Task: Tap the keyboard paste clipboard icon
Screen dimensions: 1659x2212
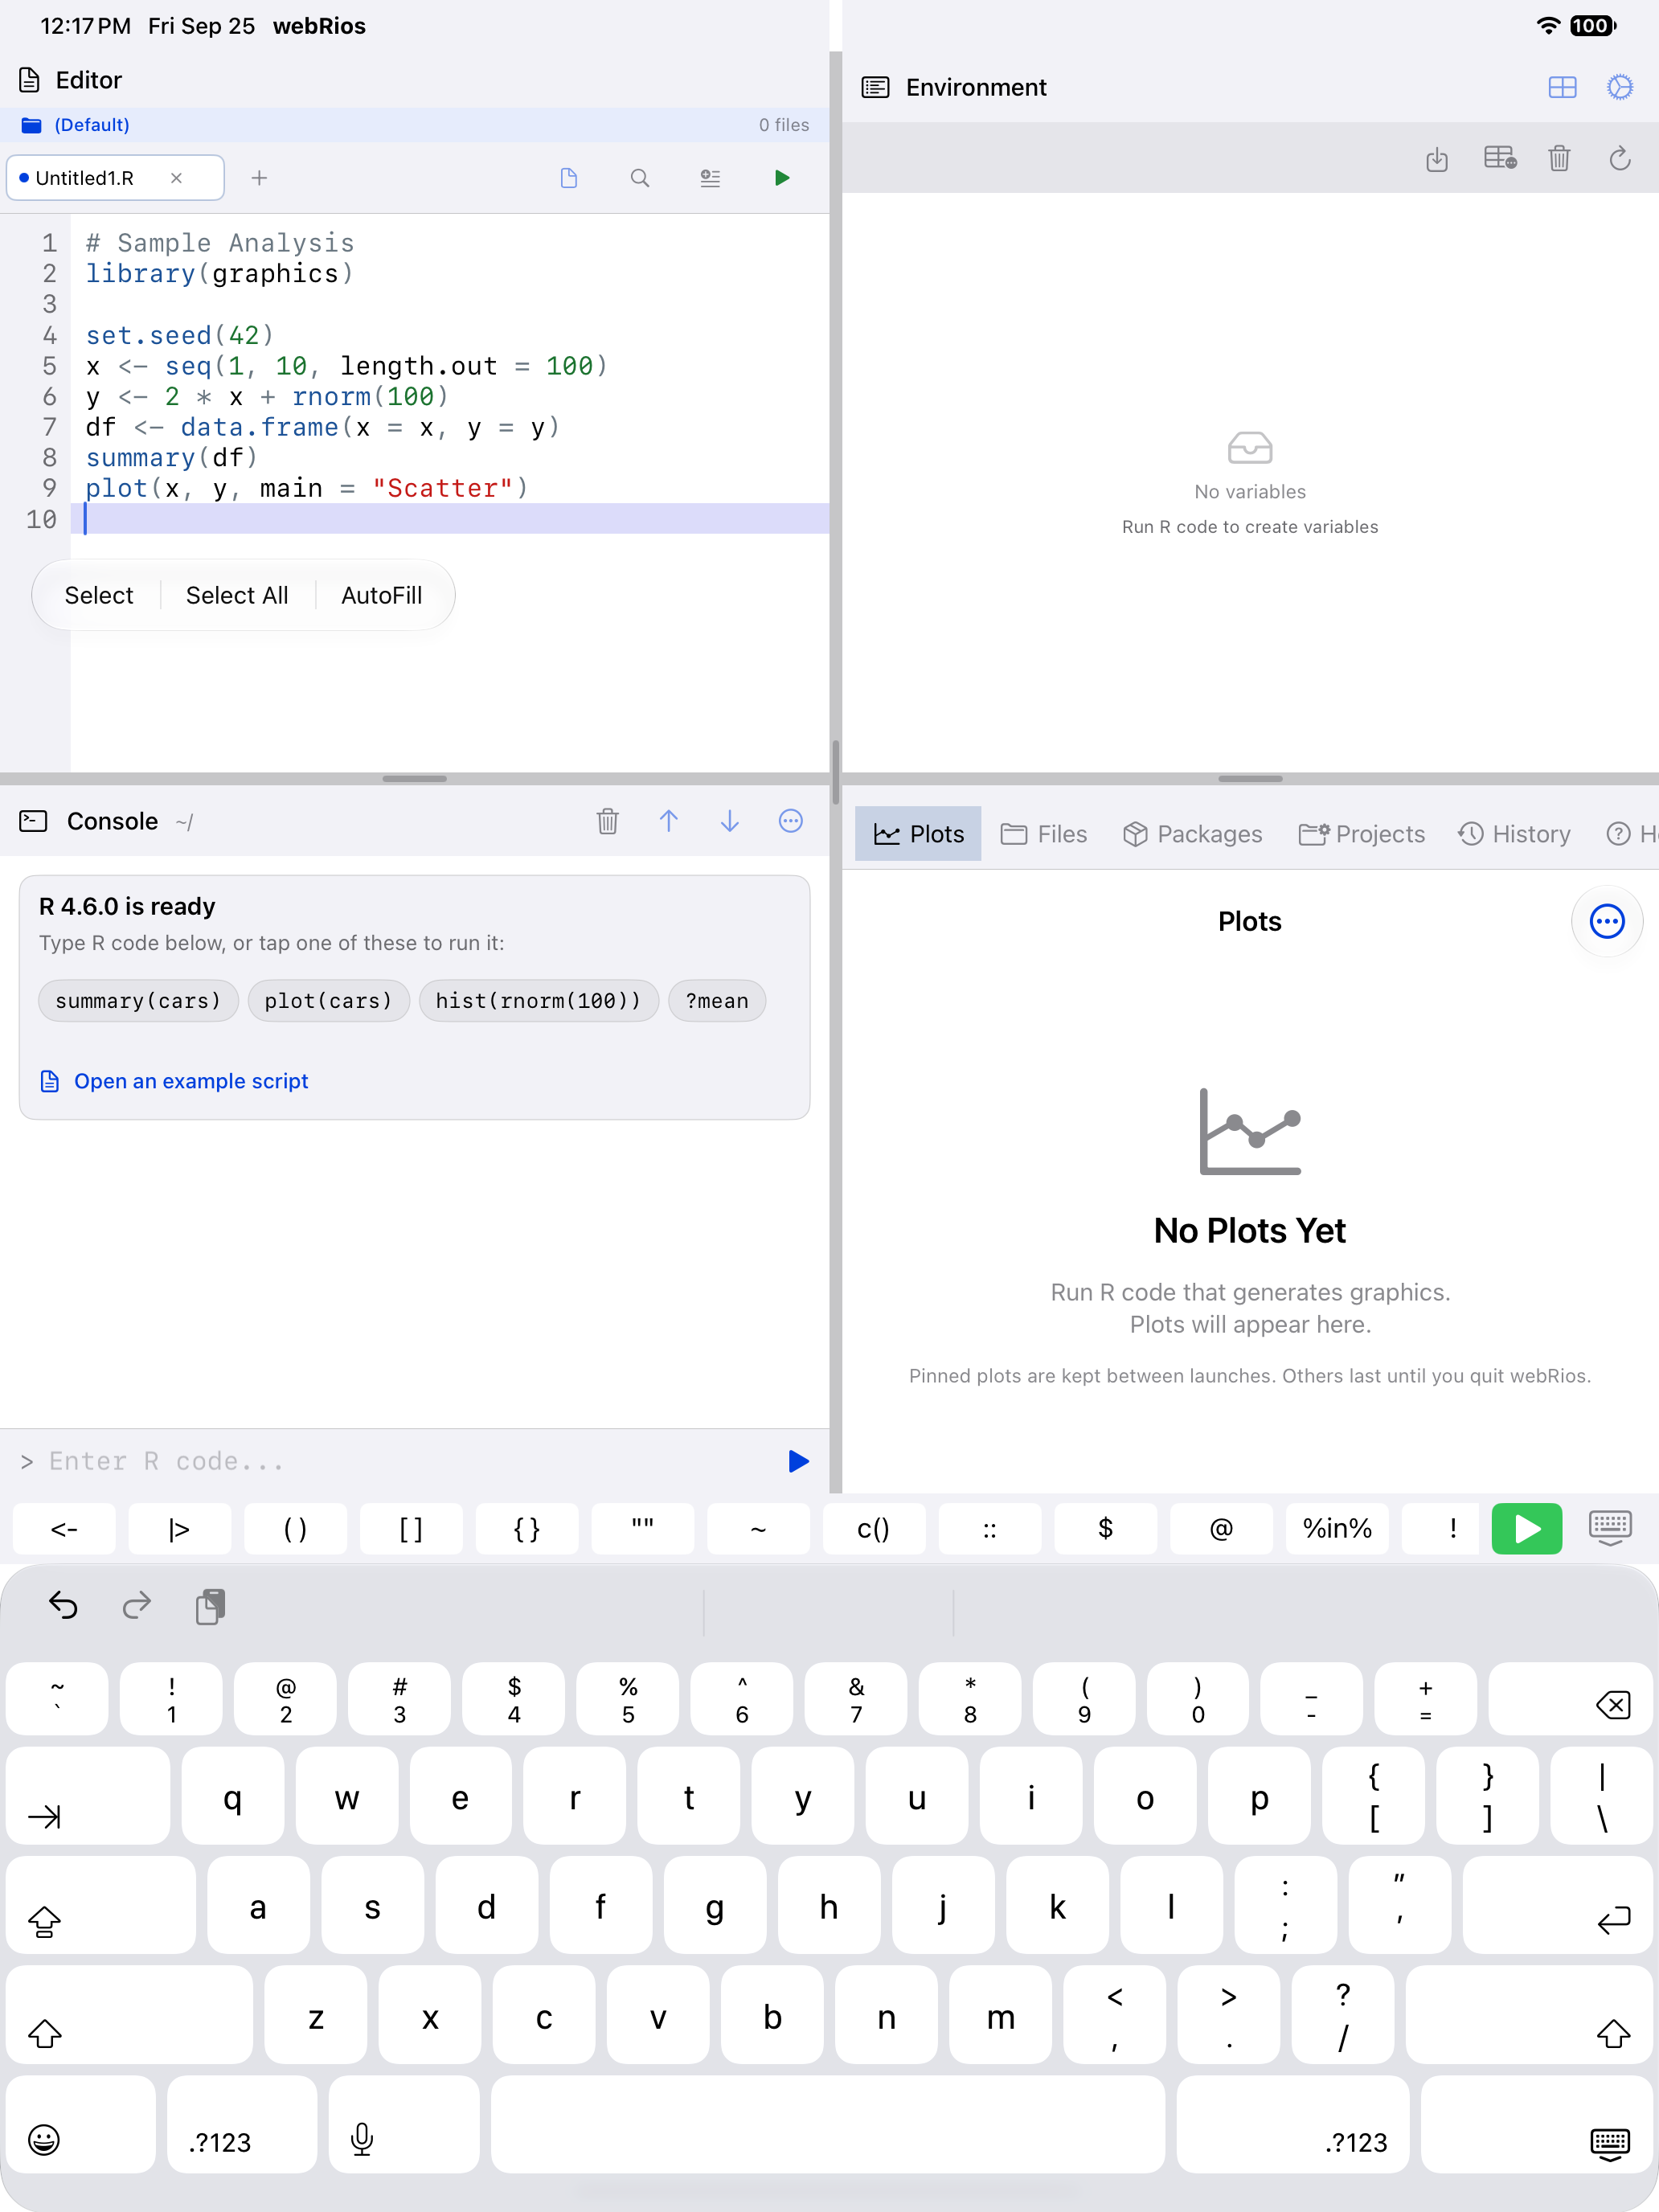Action: (210, 1605)
